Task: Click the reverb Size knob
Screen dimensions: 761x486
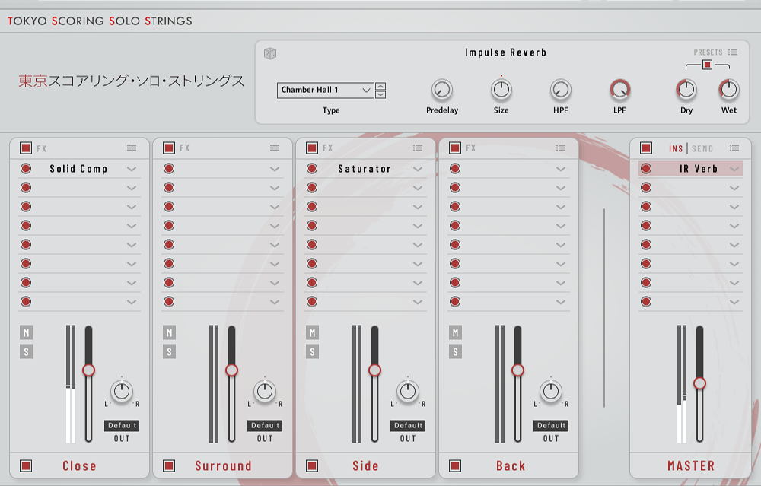Action: (501, 90)
